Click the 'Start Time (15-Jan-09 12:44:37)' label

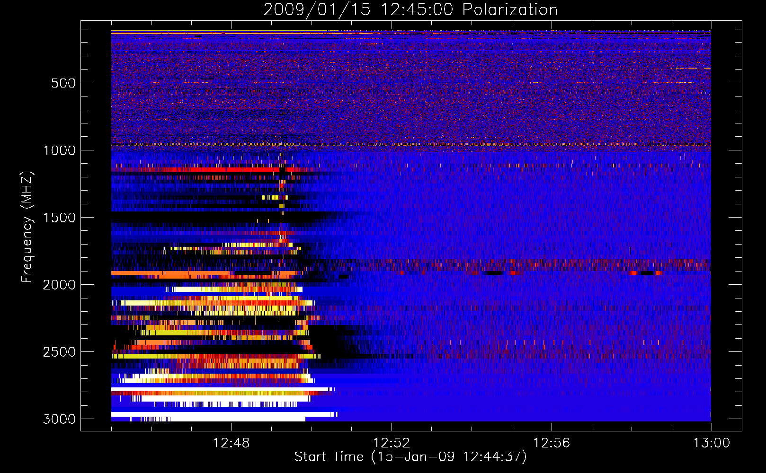click(410, 456)
